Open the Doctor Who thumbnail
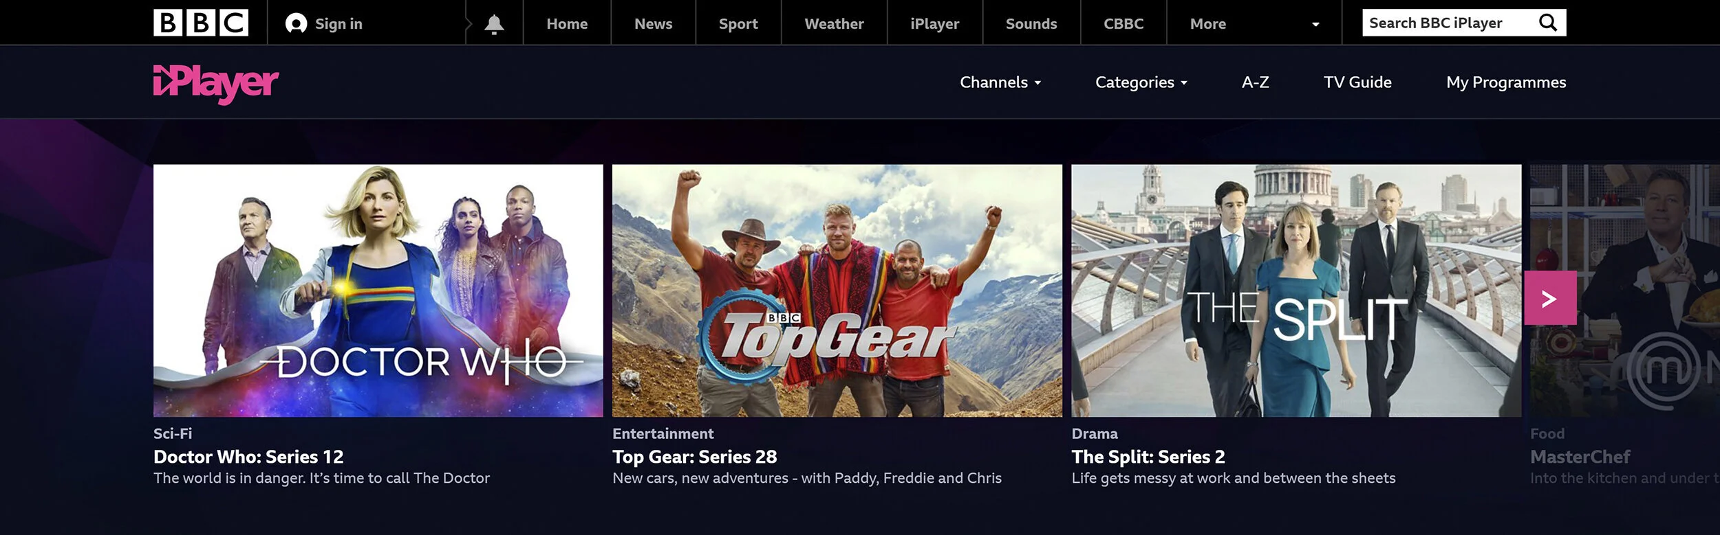The width and height of the screenshot is (1720, 535). pos(378,291)
